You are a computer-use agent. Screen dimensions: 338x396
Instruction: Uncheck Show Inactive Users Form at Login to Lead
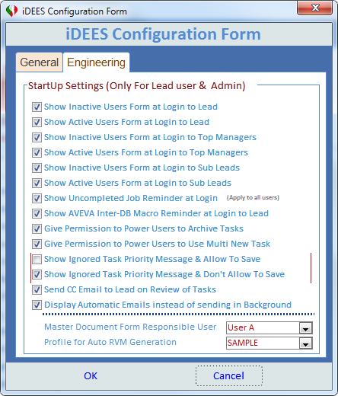pyautogui.click(x=37, y=107)
